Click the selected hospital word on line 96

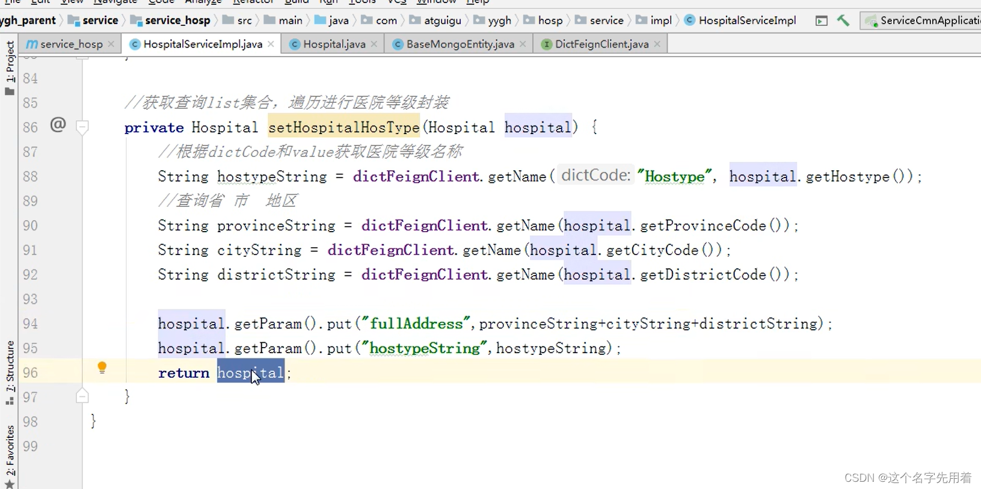(x=250, y=373)
